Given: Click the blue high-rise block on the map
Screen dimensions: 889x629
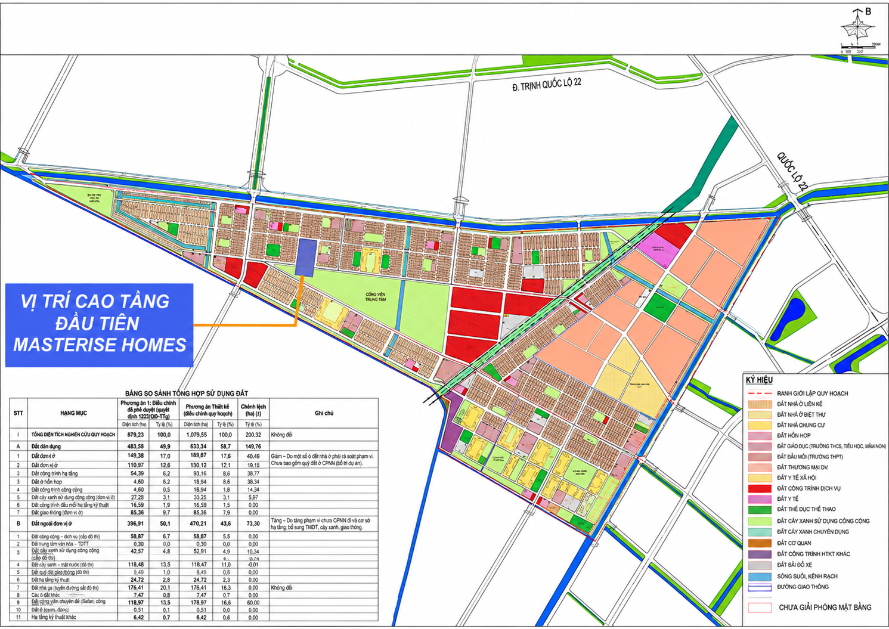Looking at the screenshot, I should click(305, 257).
